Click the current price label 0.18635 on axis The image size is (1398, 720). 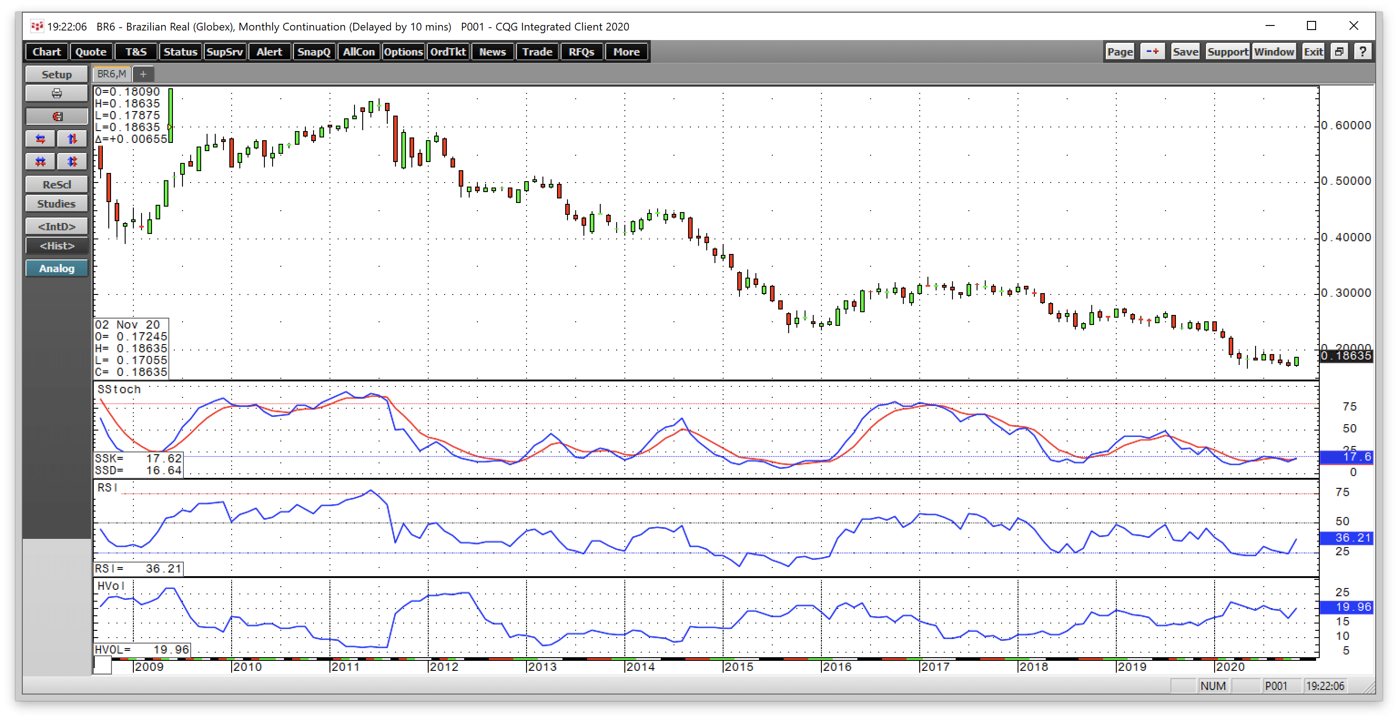tap(1346, 356)
